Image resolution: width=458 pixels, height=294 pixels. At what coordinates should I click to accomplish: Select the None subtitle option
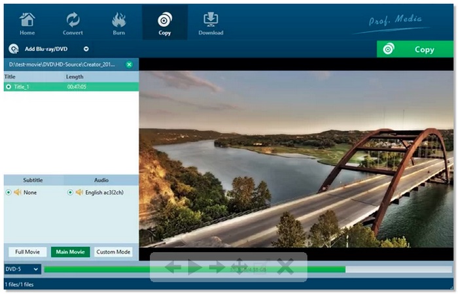click(9, 193)
